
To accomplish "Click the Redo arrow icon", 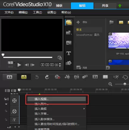I will point(47,77).
